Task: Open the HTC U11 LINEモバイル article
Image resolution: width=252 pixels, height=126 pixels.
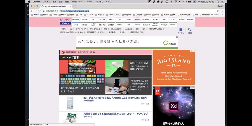Action: 139,66
